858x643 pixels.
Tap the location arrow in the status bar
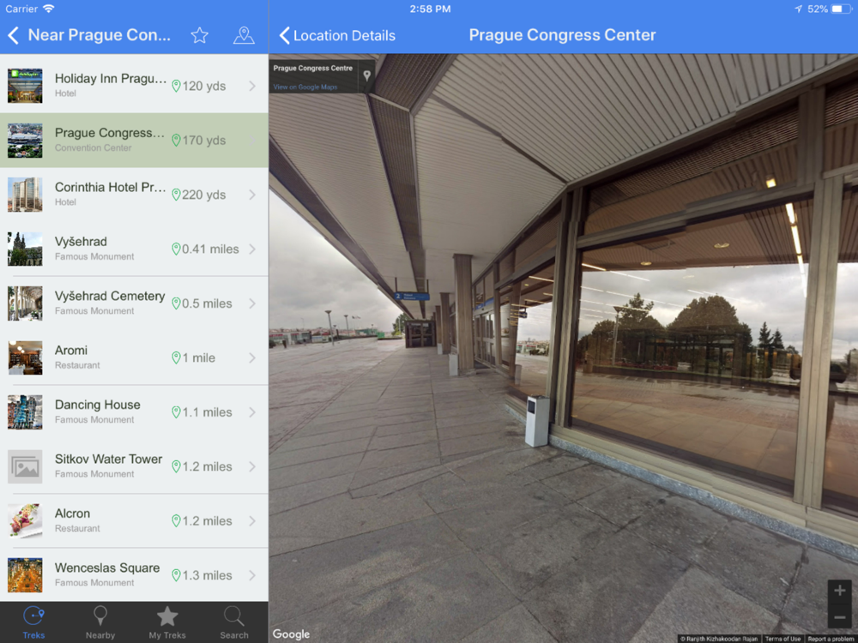(x=798, y=9)
